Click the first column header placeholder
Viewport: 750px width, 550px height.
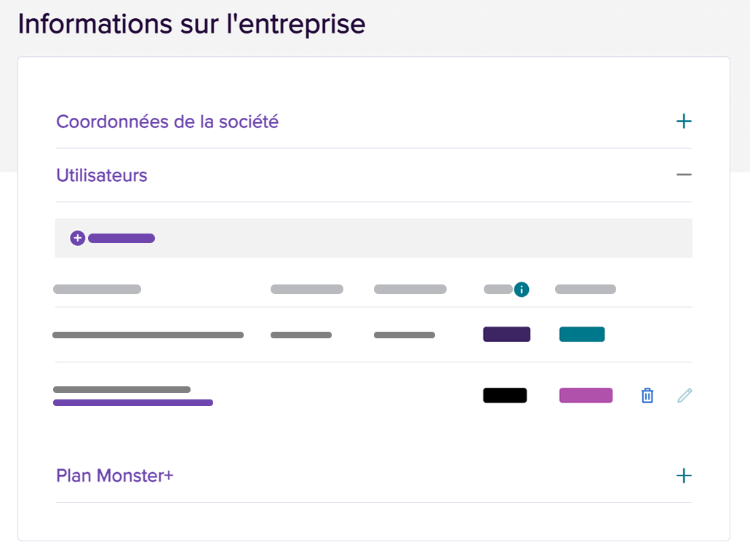pyautogui.click(x=97, y=289)
